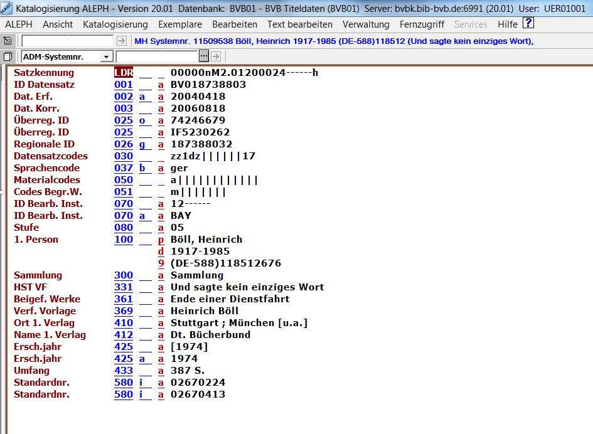
Task: Click into the top toolbar input field
Action: pos(68,41)
